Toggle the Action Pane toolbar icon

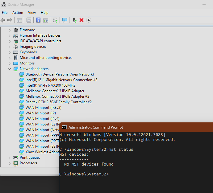pyautogui.click(x=46, y=20)
